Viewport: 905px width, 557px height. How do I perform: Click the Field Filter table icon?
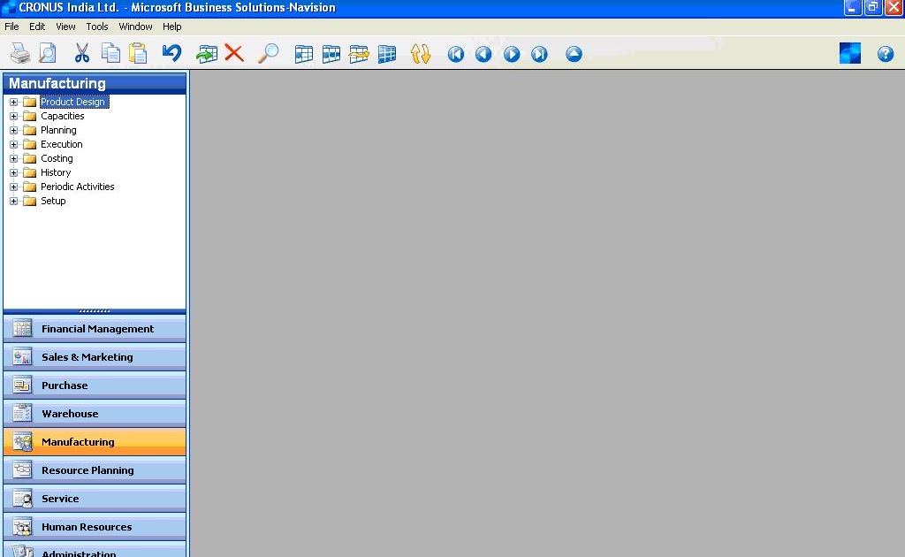(x=304, y=54)
